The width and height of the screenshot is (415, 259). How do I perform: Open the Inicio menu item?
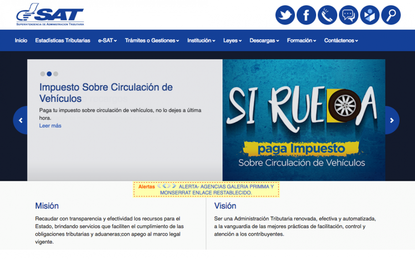click(21, 40)
